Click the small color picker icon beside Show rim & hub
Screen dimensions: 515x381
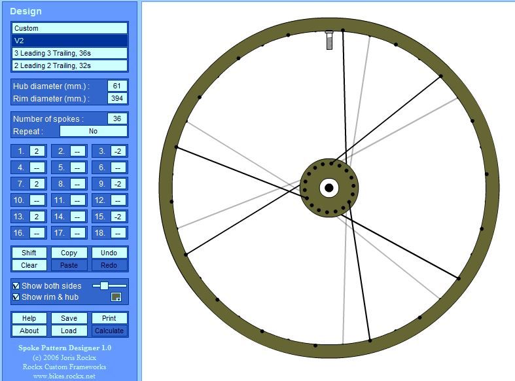click(116, 297)
